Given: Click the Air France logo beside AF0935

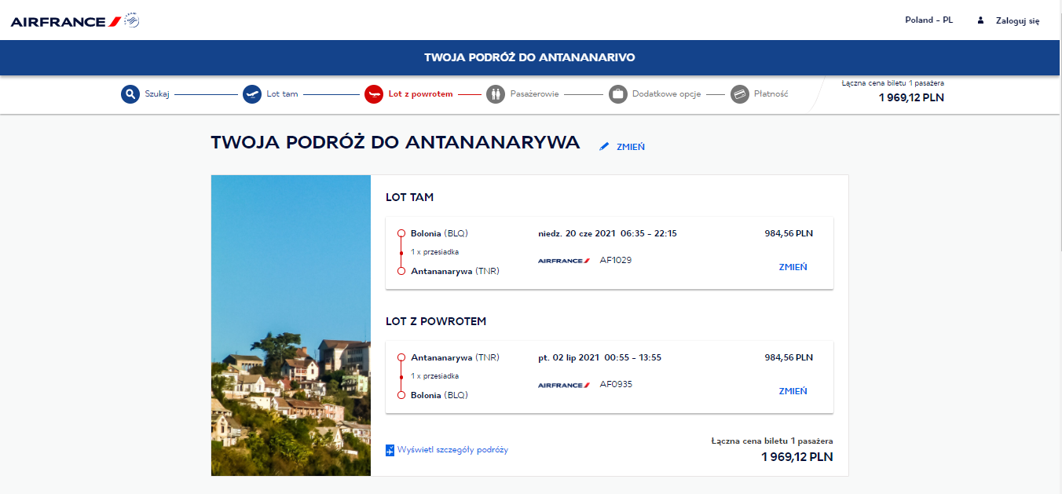Looking at the screenshot, I should (564, 385).
